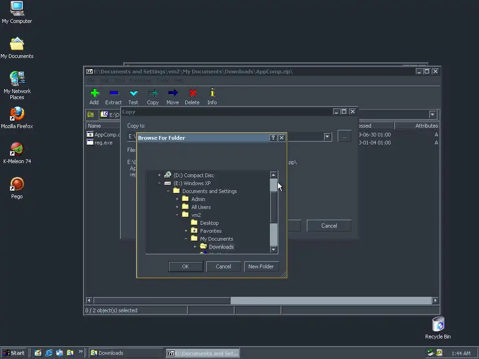This screenshot has width=479, height=359.
Task: Click the Extract toolbar icon
Action: pos(114,93)
